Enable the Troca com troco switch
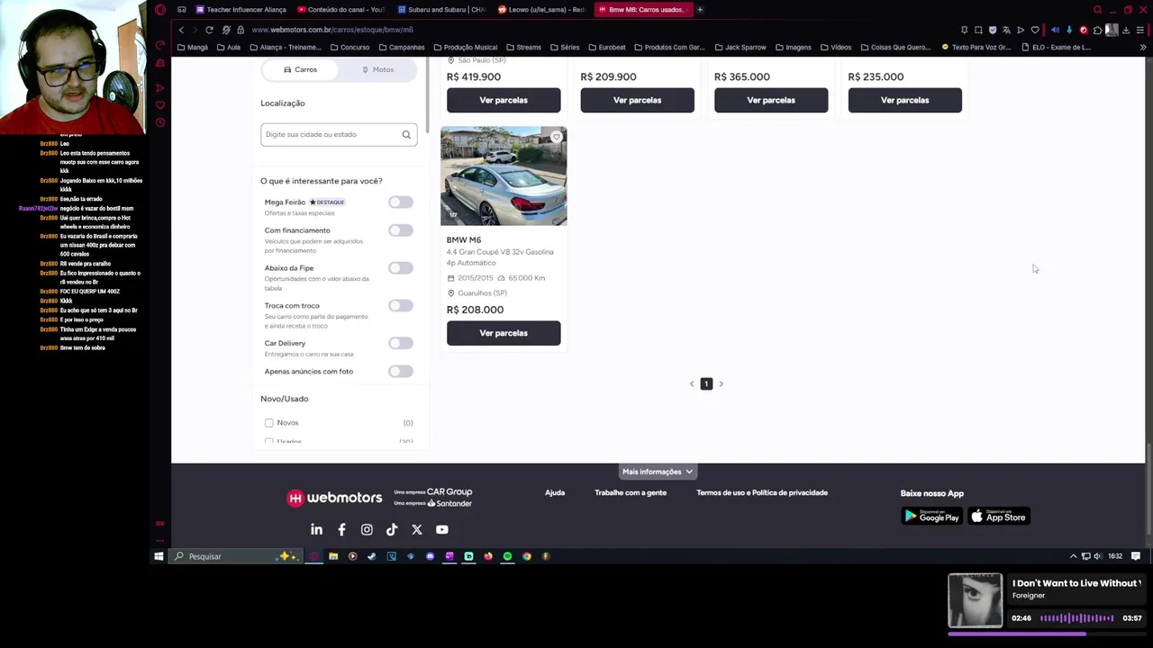 (x=401, y=306)
